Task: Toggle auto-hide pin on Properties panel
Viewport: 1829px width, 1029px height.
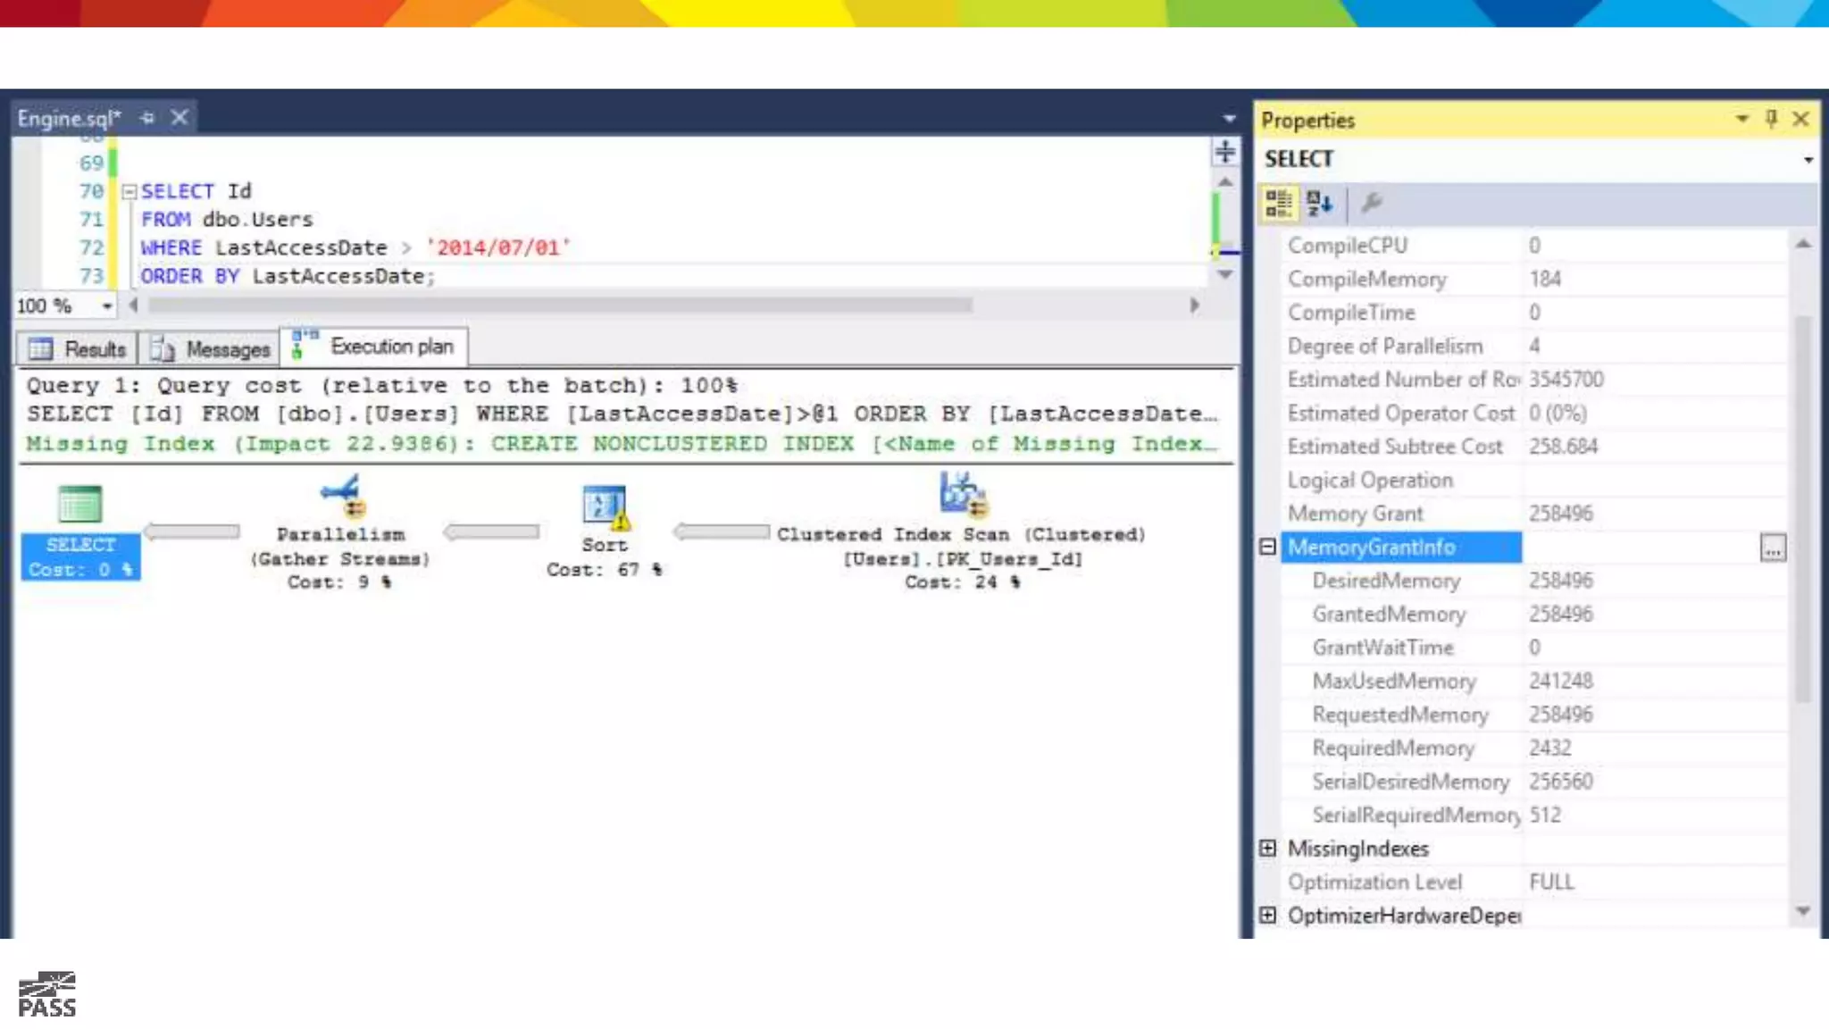Action: tap(1771, 119)
